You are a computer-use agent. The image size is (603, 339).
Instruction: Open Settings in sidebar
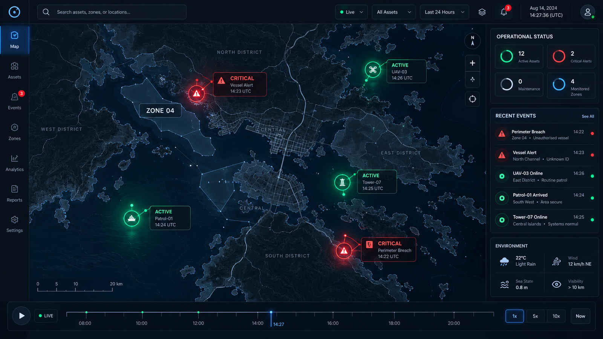coord(14,224)
